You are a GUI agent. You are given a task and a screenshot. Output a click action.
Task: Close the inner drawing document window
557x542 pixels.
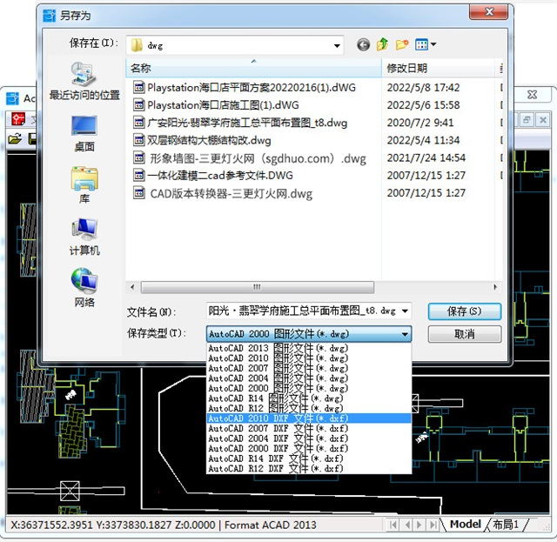pyautogui.click(x=542, y=120)
